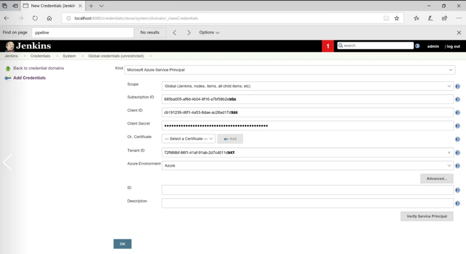
Task: Close the New Credentials browser tab
Action: (x=80, y=6)
